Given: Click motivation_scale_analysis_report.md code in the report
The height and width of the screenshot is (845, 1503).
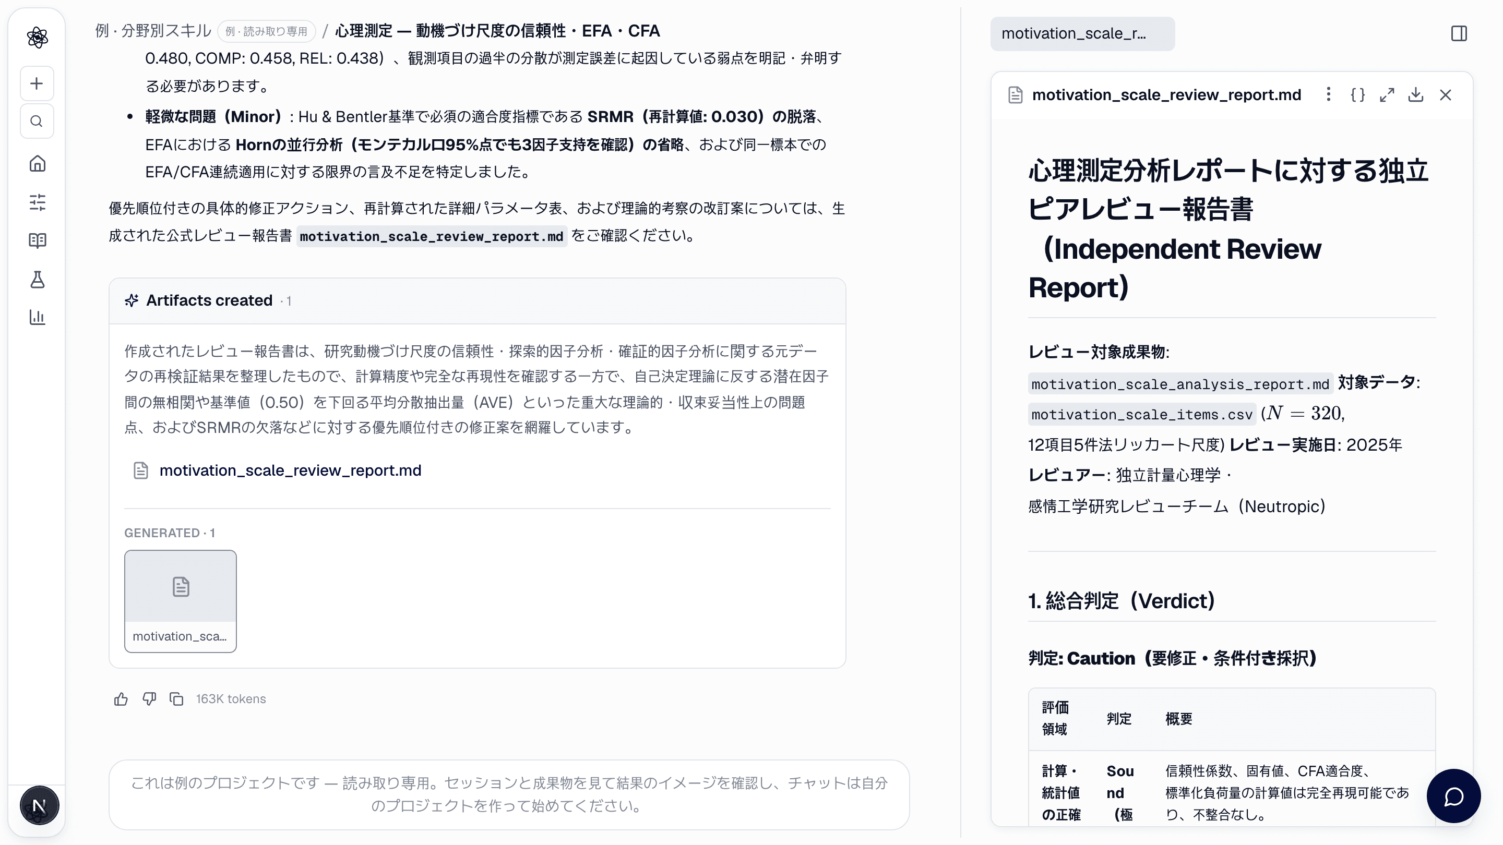Looking at the screenshot, I should coord(1180,384).
